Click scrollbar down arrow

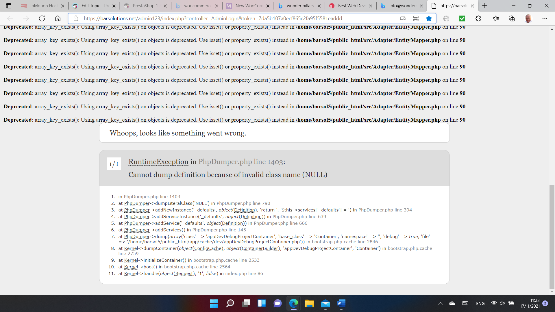pyautogui.click(x=552, y=292)
